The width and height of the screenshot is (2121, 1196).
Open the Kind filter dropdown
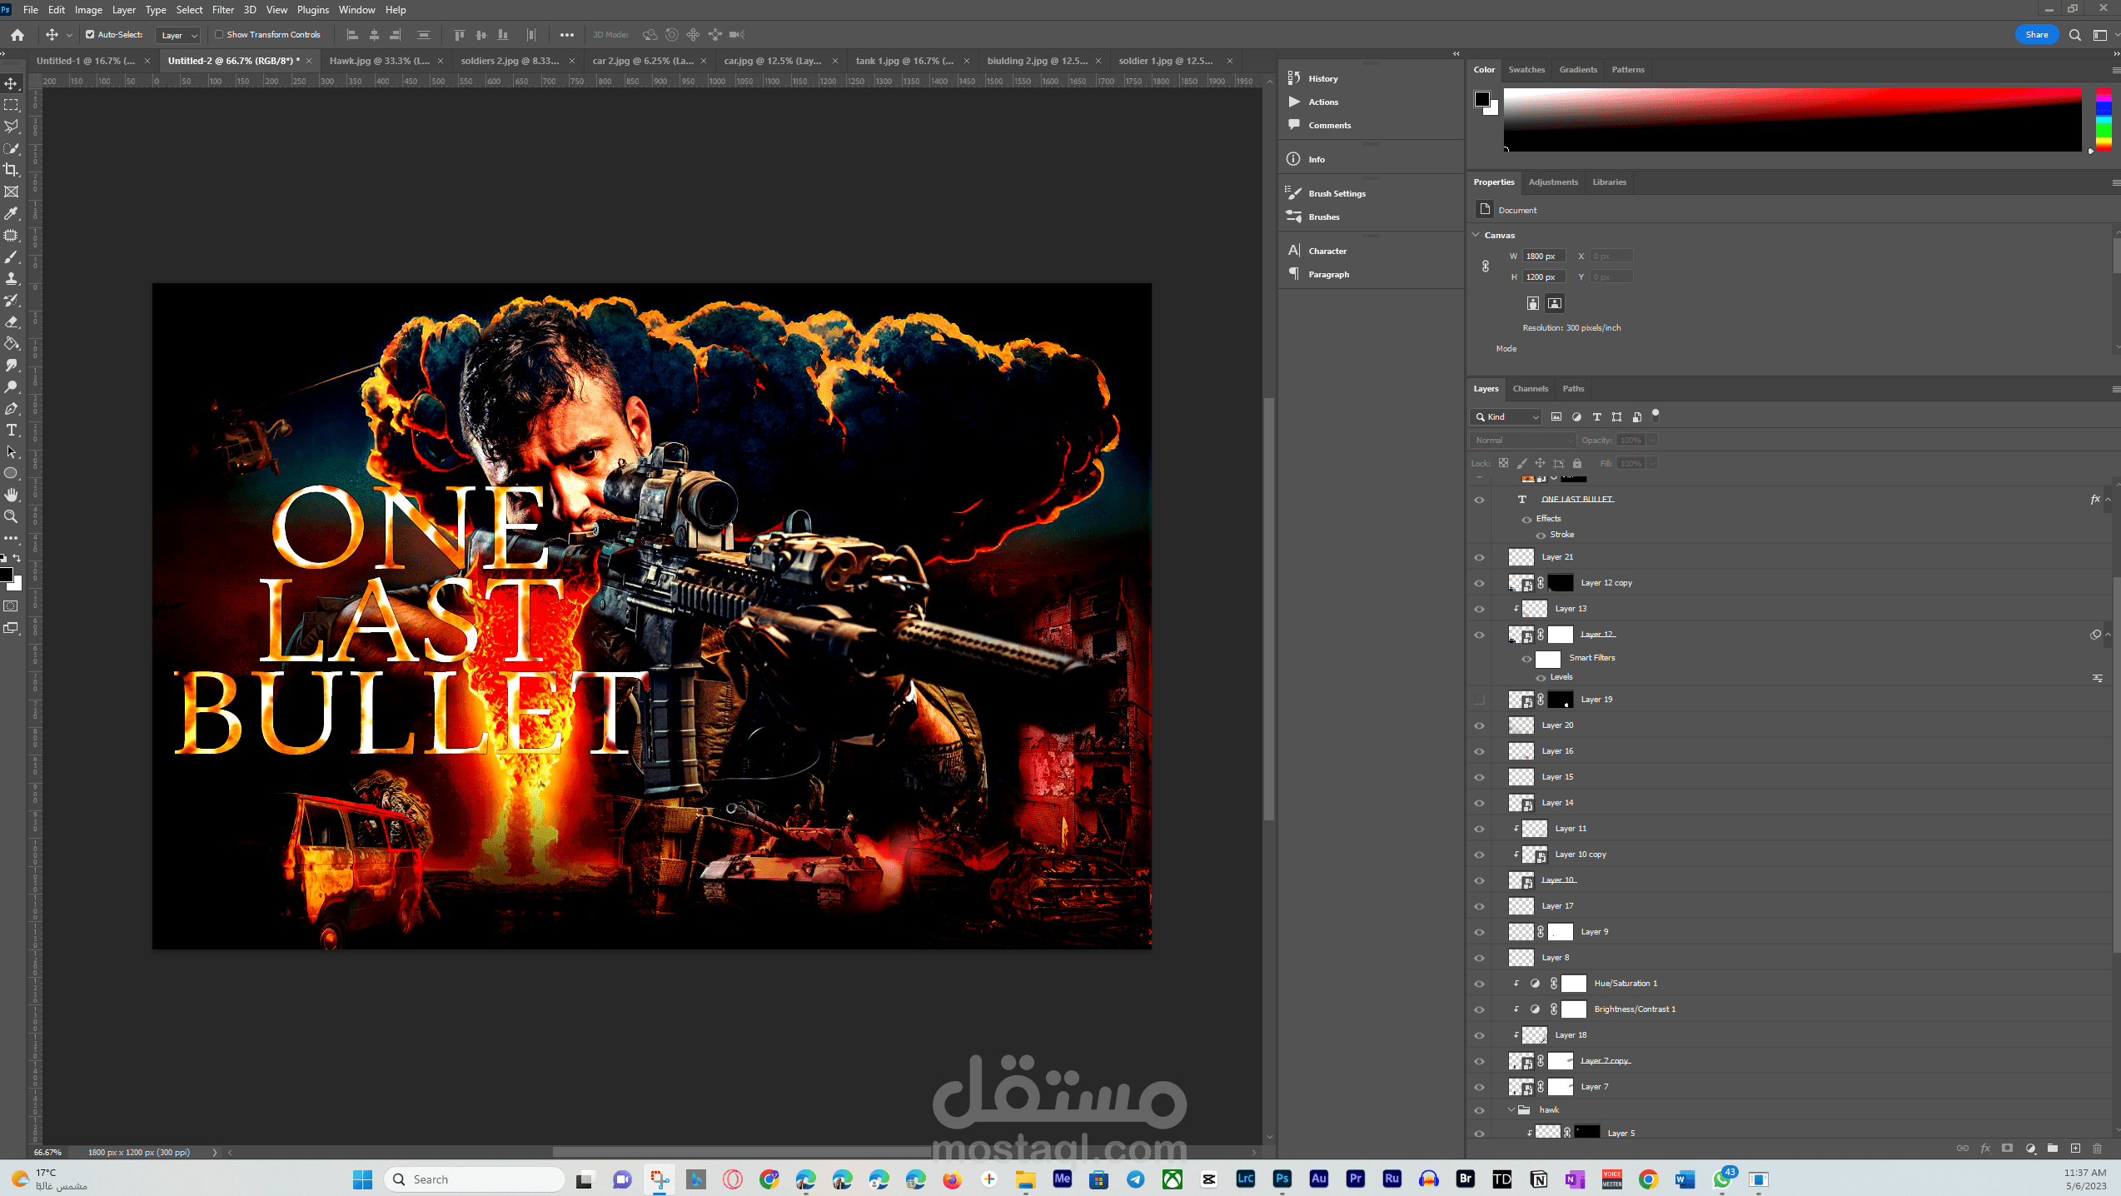click(x=1507, y=416)
